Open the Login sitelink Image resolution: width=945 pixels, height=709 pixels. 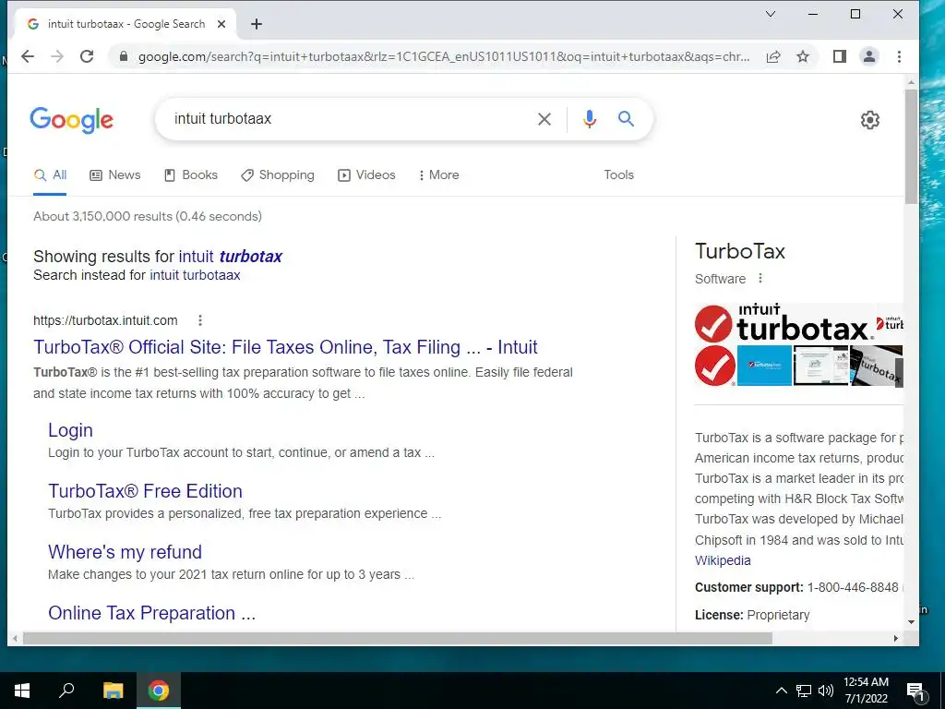coord(70,430)
